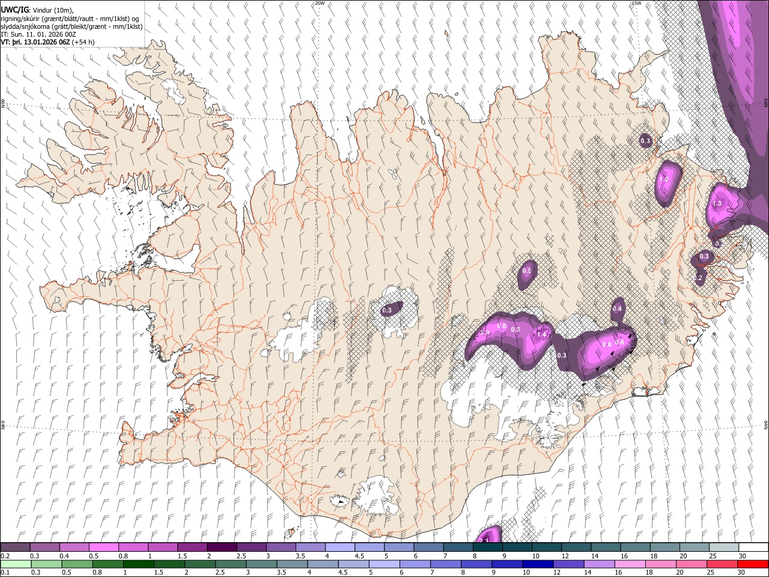Select the slate blue 6–7 swatch in the upper legend row
The width and height of the screenshot is (769, 577).
point(428,548)
